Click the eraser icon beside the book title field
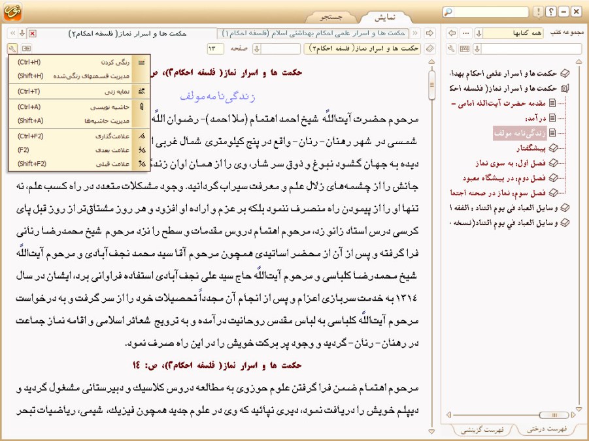The height and width of the screenshot is (441, 589). coord(429,49)
